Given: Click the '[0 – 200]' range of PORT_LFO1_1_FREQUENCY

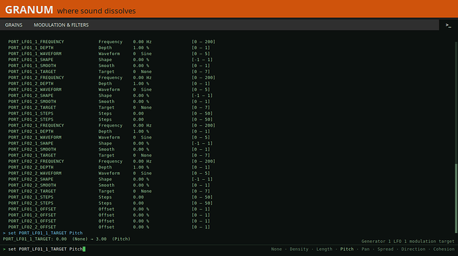Looking at the screenshot, I should 203,42.
